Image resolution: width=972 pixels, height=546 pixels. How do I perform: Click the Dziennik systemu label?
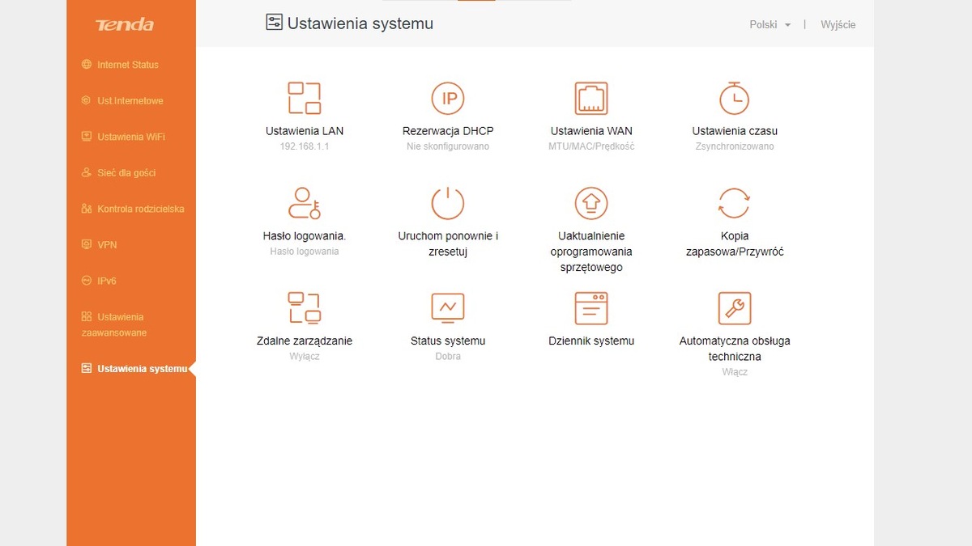591,341
